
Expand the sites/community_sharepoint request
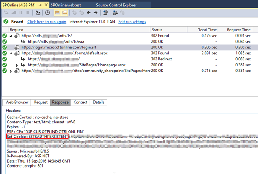point(11,71)
